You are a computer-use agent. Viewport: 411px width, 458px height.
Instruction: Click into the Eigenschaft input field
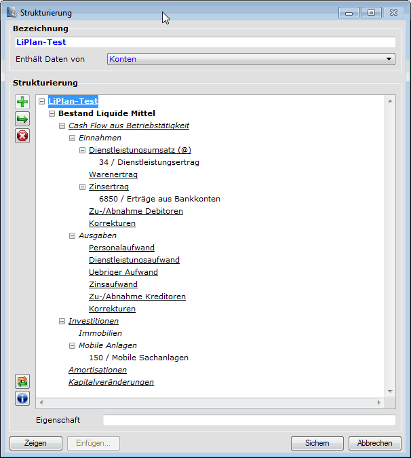pyautogui.click(x=248, y=421)
